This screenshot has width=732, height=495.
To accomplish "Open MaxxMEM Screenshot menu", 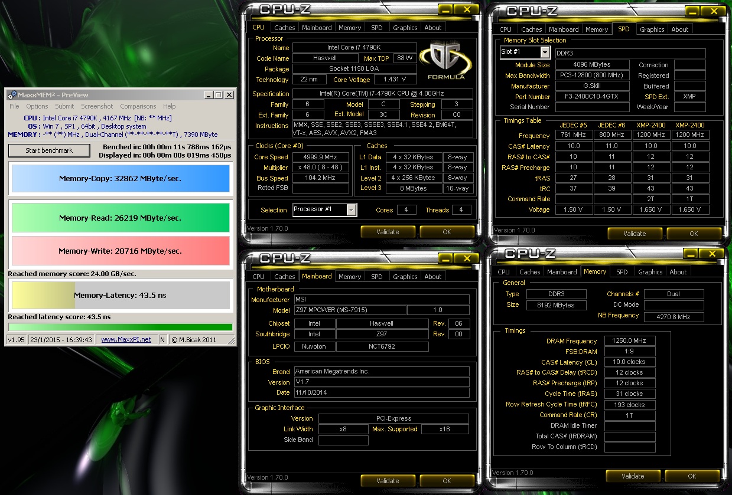I will [x=97, y=106].
